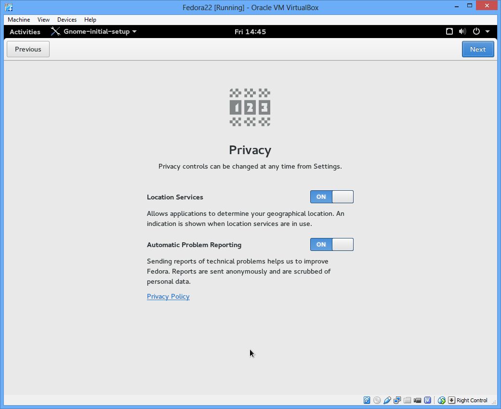Click the 'Allows applications to determine' description
The width and height of the screenshot is (501, 409).
[245, 219]
